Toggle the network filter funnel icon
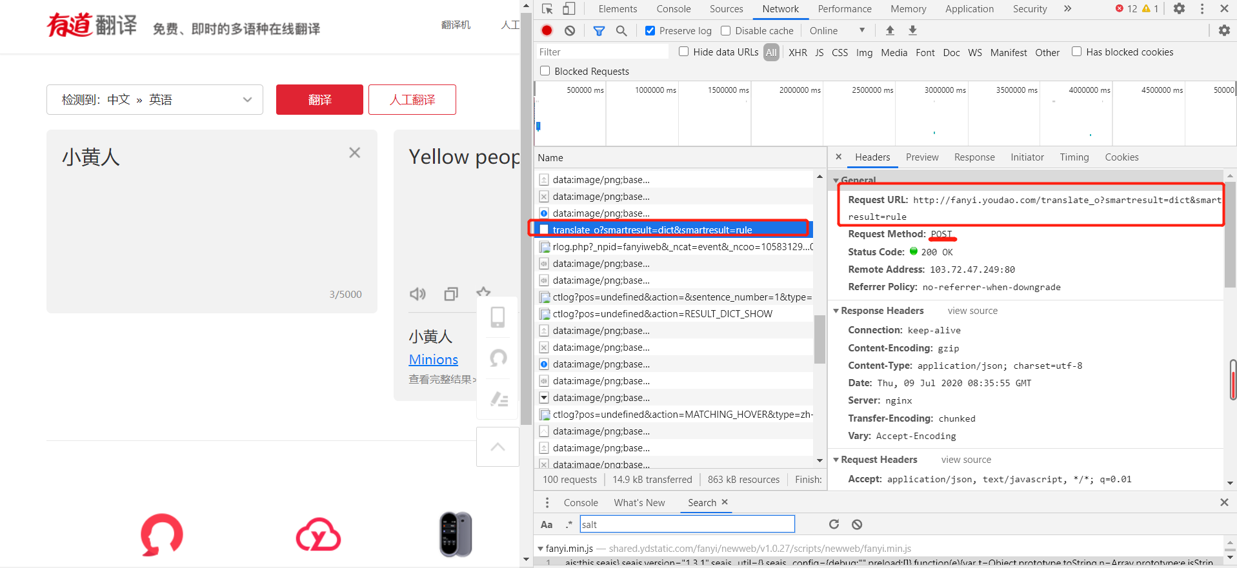This screenshot has height=568, width=1237. pyautogui.click(x=599, y=30)
